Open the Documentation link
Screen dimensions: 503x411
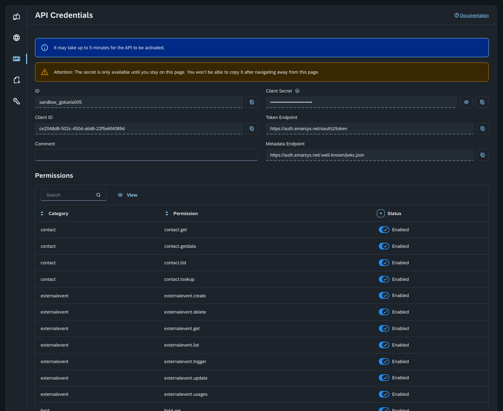[474, 16]
